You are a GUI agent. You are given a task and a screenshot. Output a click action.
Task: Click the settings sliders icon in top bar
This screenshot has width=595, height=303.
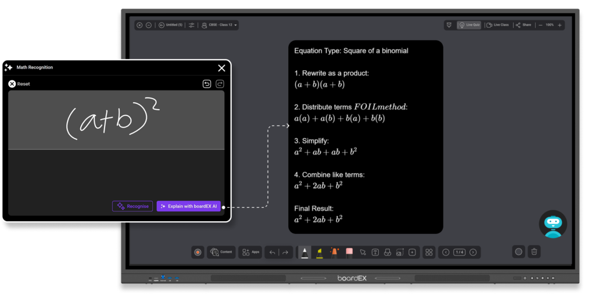click(x=192, y=25)
